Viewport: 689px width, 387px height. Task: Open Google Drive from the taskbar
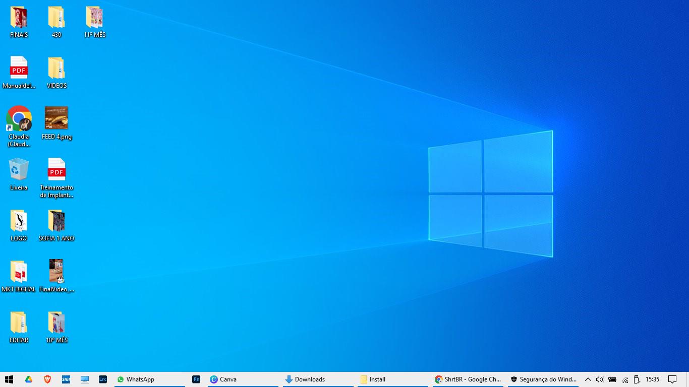[29, 379]
